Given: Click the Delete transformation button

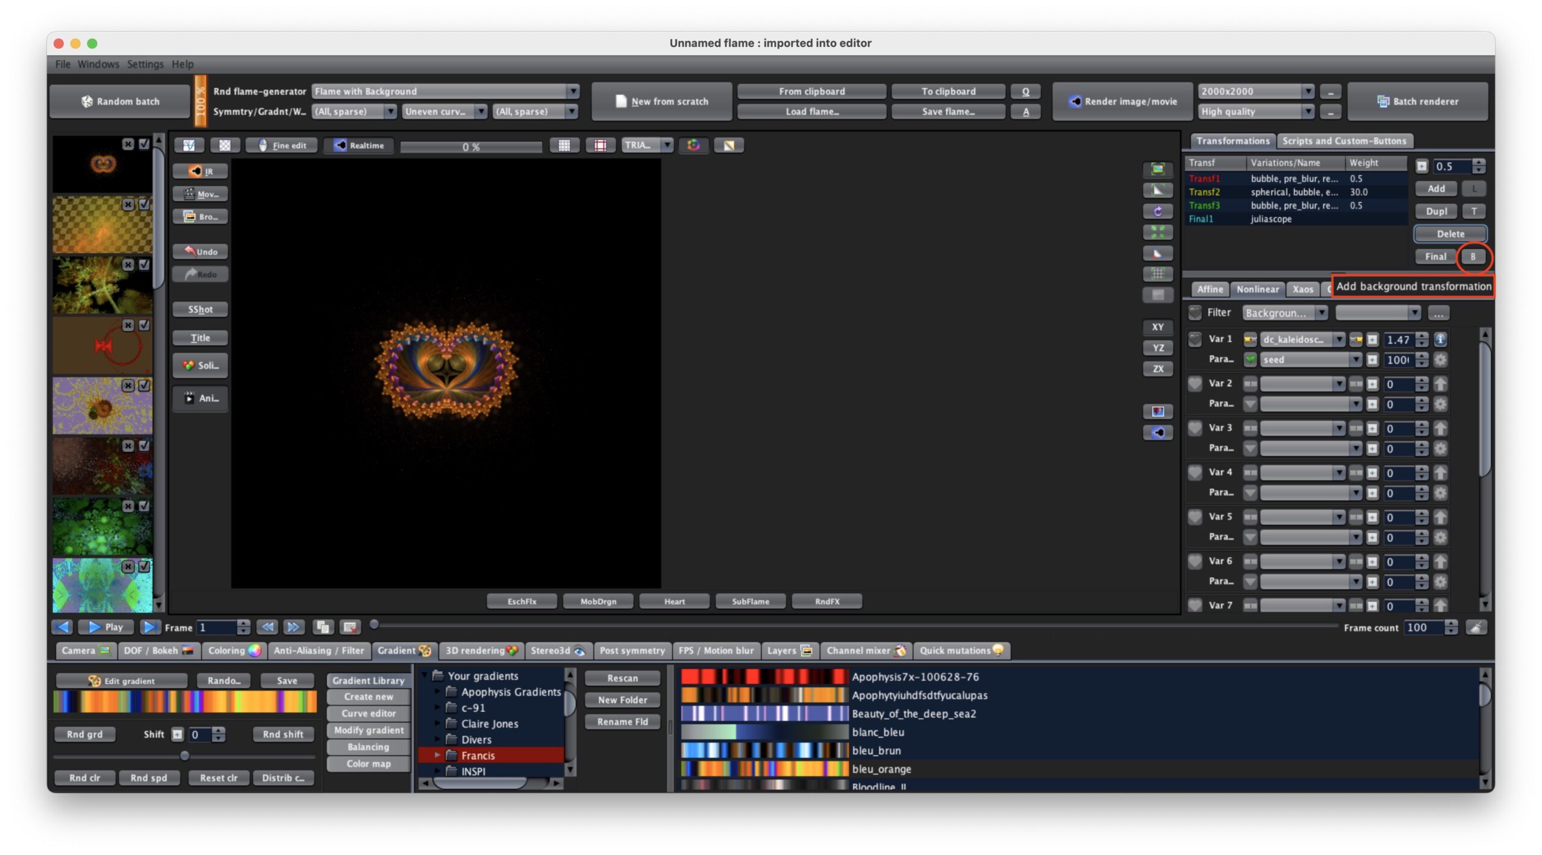Looking at the screenshot, I should [x=1450, y=234].
